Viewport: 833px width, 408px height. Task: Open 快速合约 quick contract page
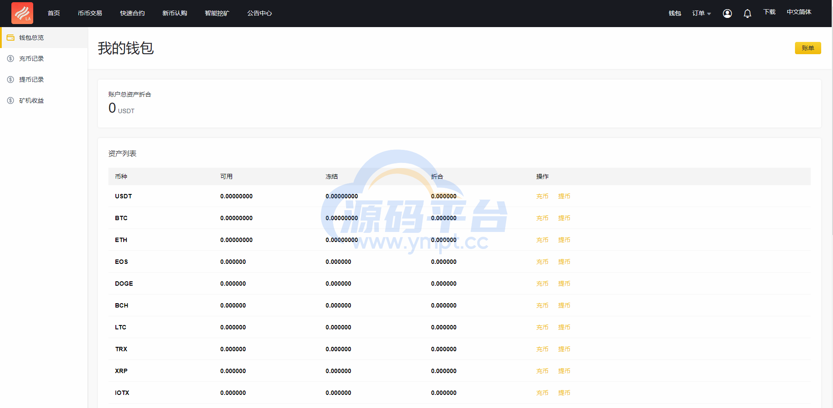[x=132, y=14]
